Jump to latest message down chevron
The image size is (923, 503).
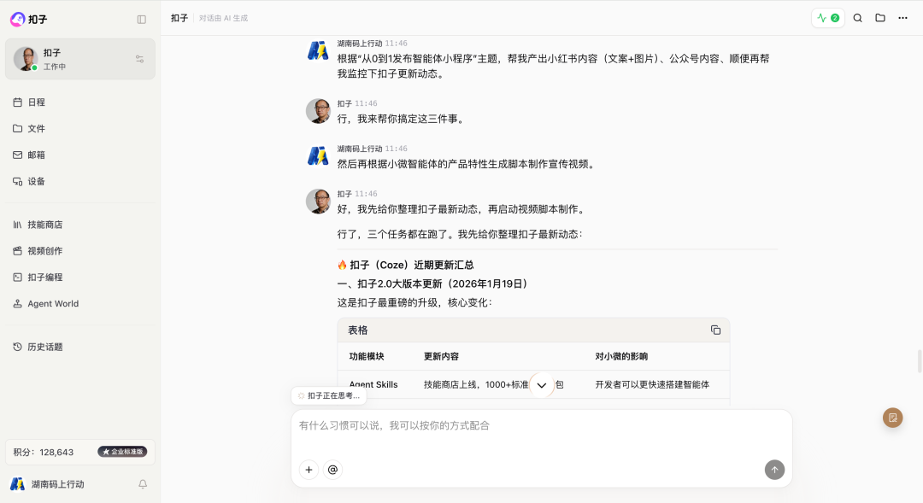click(x=542, y=385)
